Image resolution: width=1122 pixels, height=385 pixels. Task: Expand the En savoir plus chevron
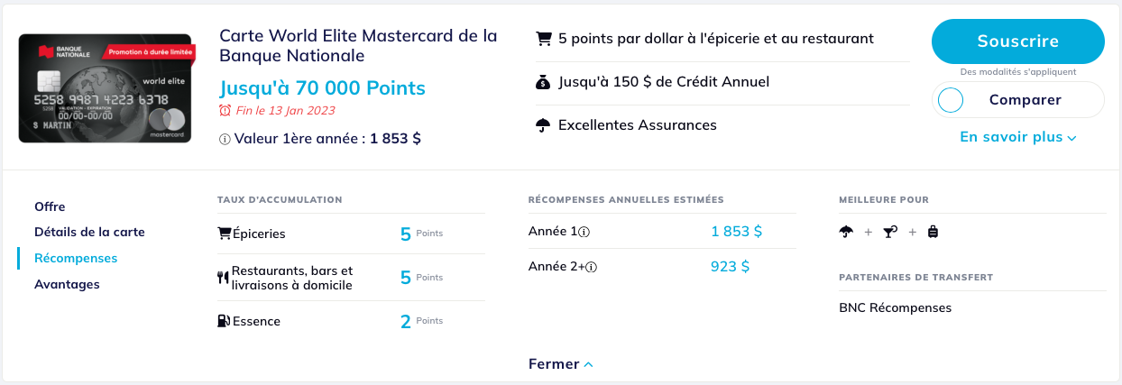[x=1071, y=138]
